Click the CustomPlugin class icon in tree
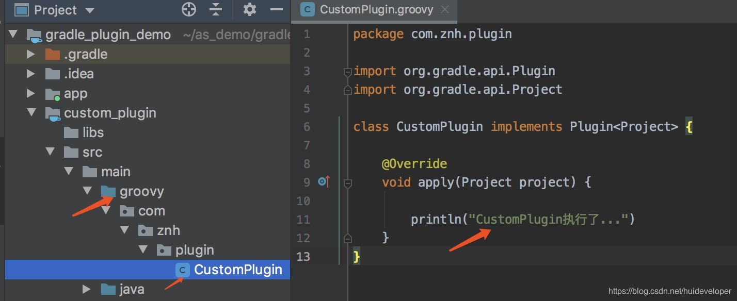The image size is (737, 301). coord(182,270)
